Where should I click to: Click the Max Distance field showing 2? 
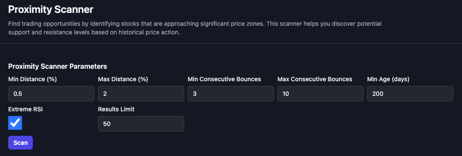click(x=141, y=94)
